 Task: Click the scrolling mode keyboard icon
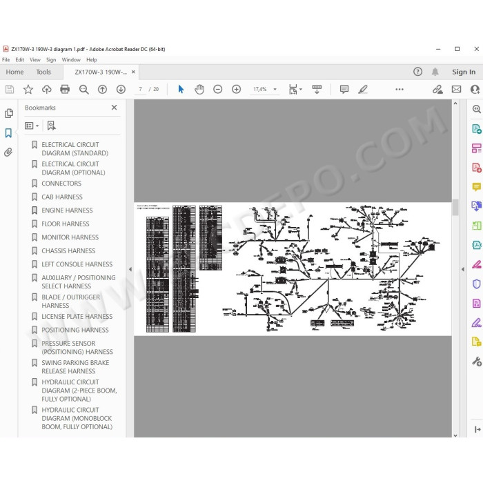point(317,89)
